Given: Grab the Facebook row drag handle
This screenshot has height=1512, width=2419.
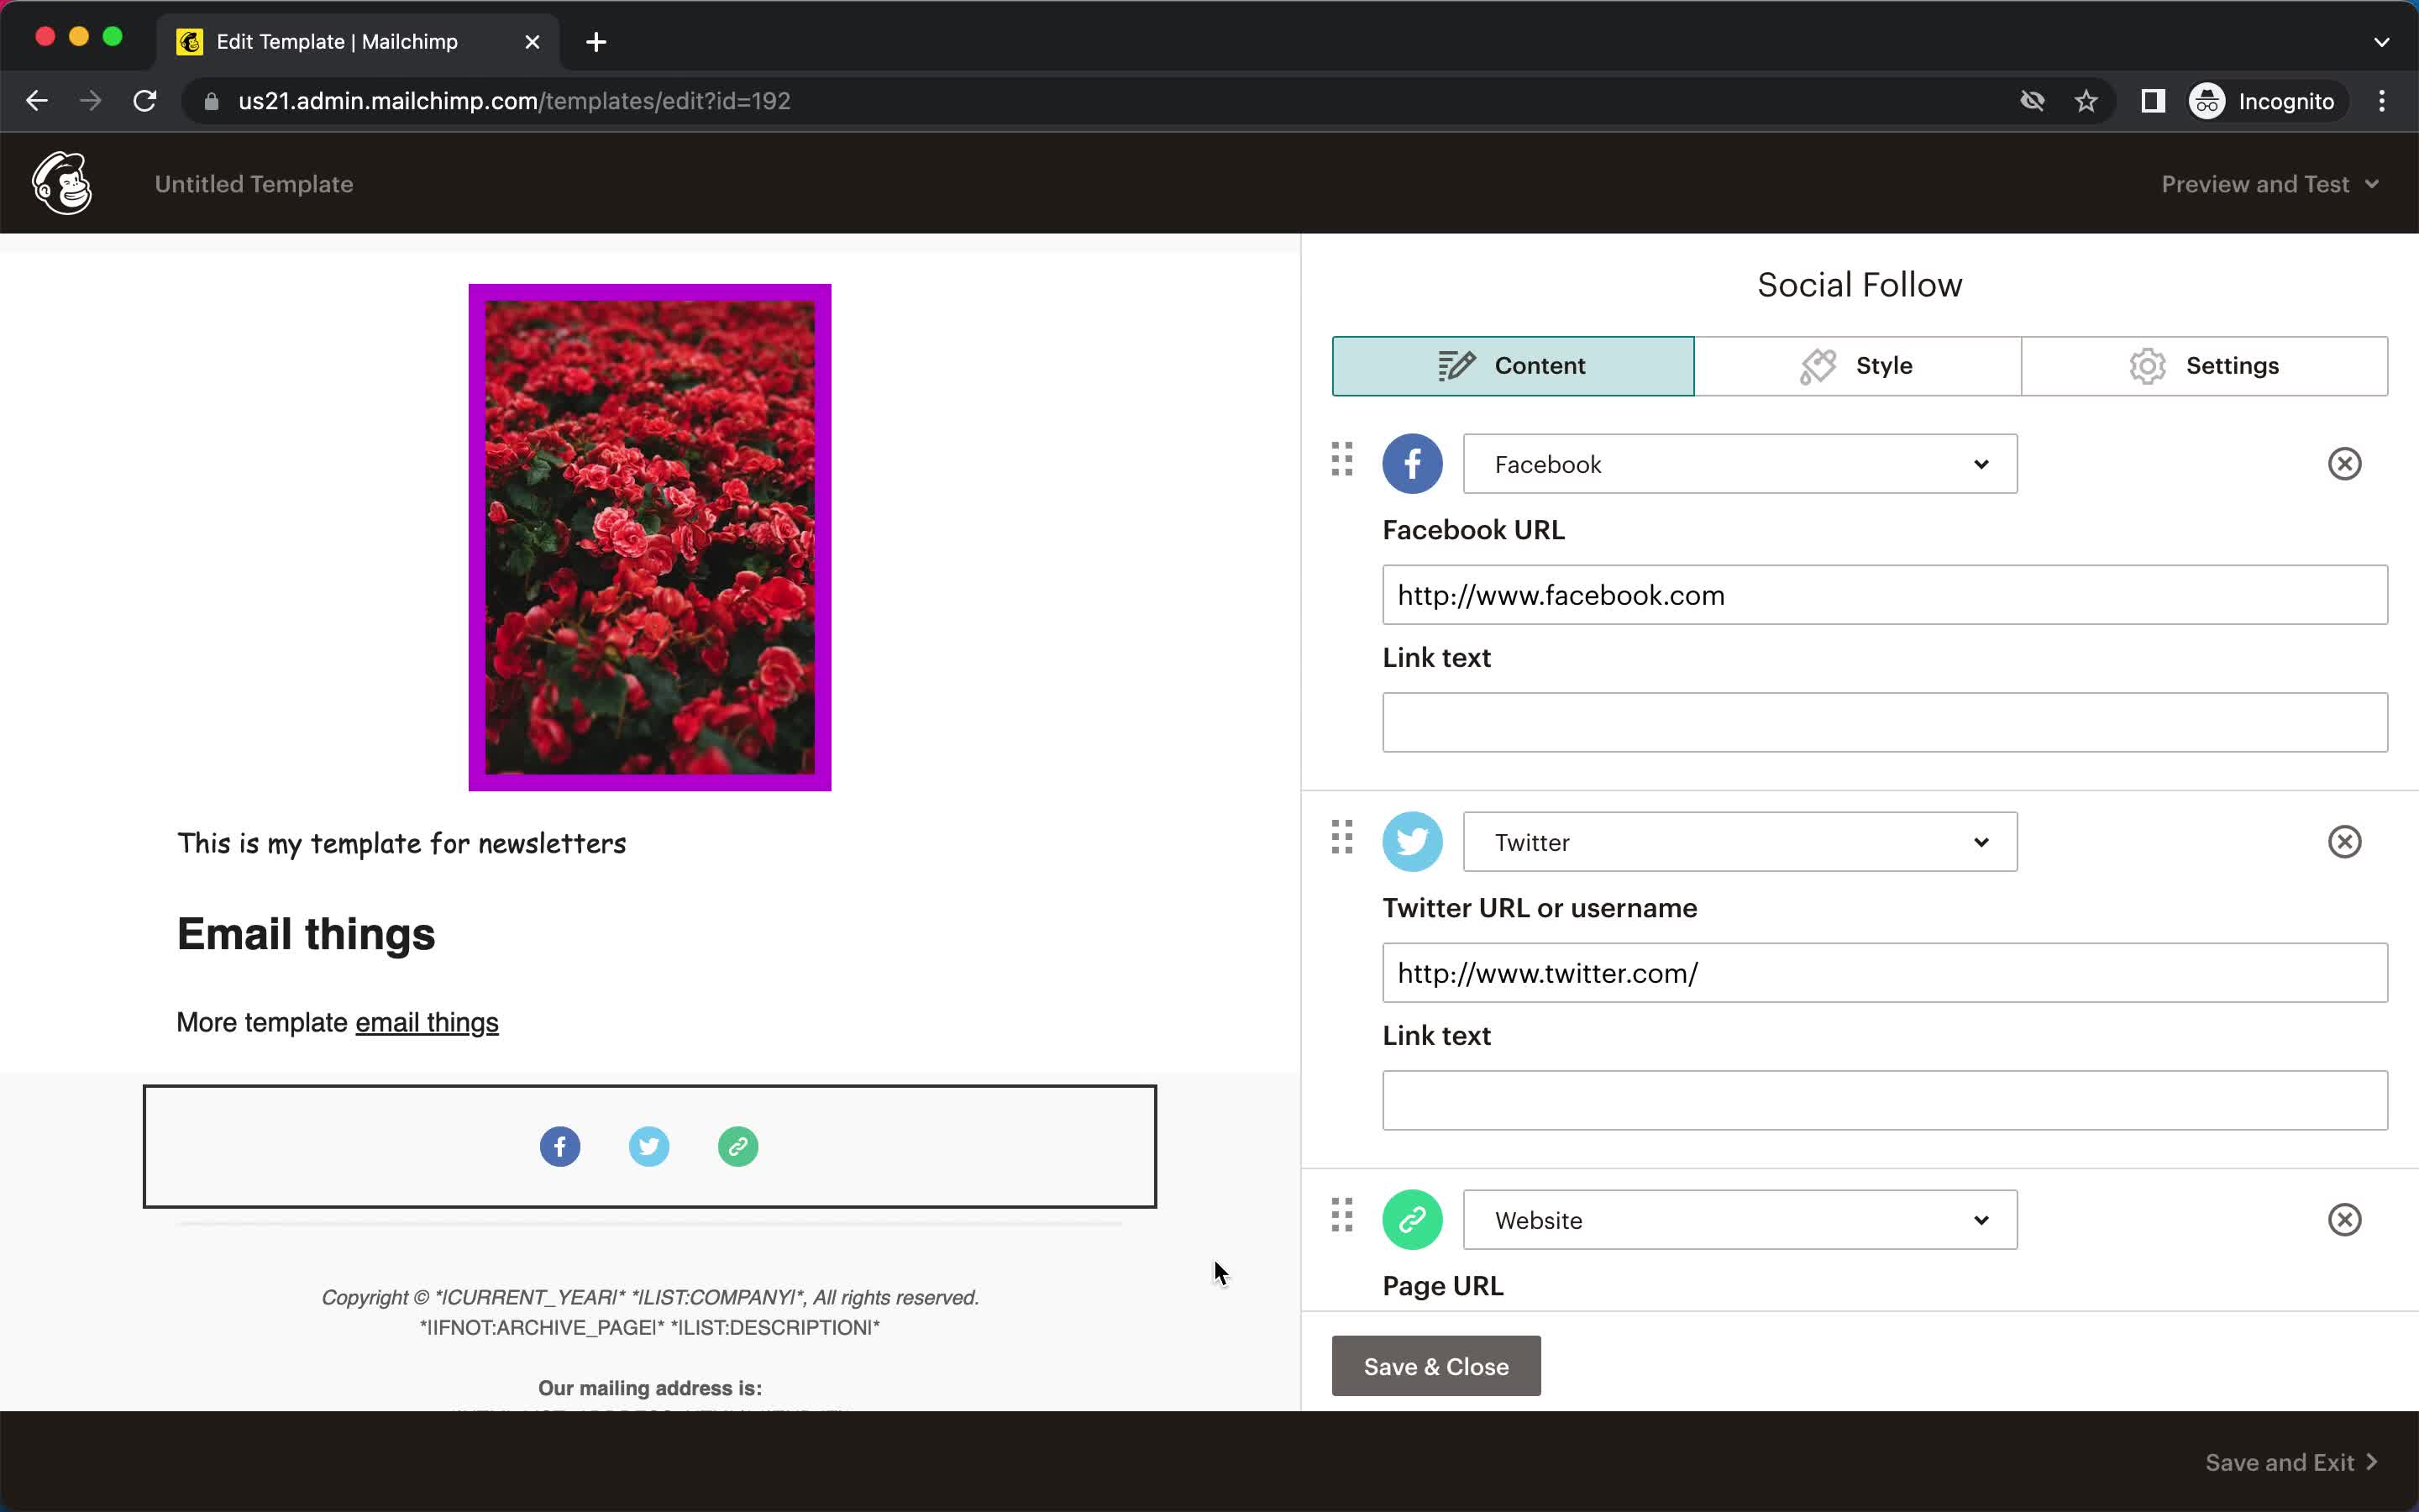Looking at the screenshot, I should [1341, 459].
